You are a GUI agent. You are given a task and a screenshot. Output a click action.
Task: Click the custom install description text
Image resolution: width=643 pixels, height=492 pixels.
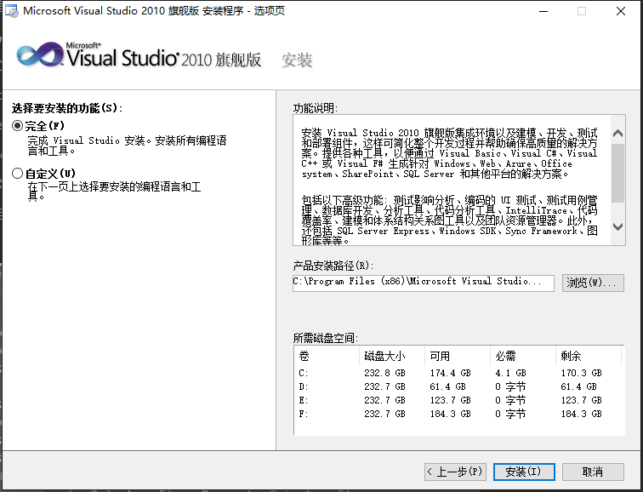(114, 192)
